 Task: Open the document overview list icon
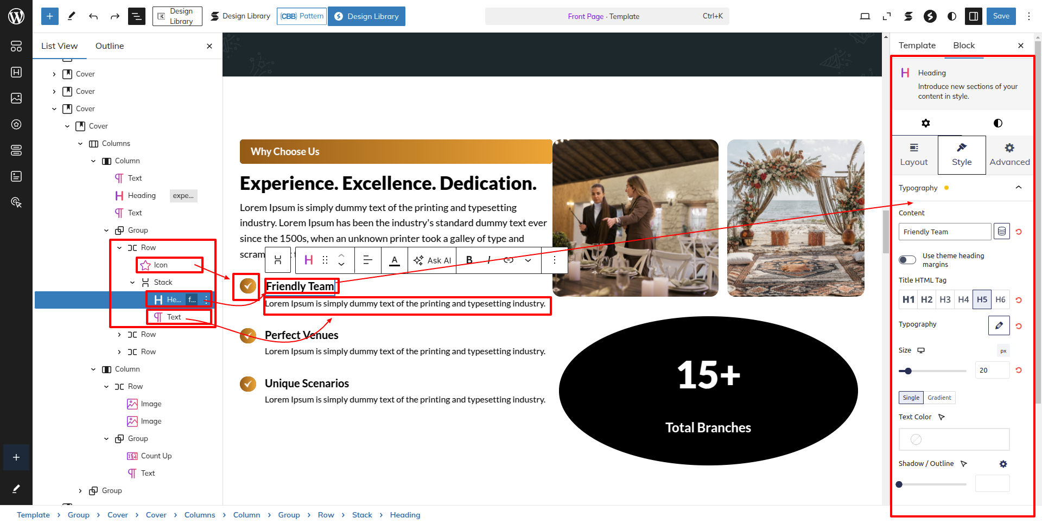136,16
